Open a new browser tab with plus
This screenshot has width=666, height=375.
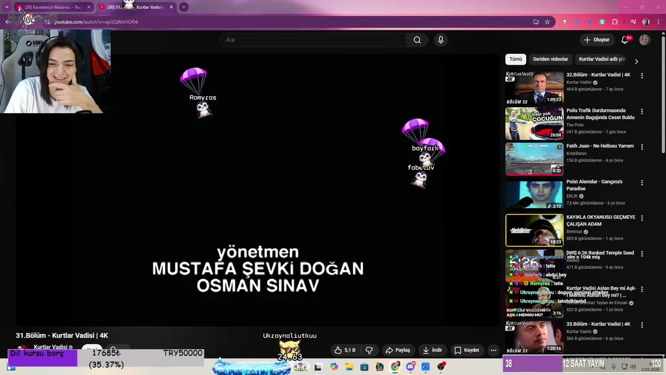184,7
